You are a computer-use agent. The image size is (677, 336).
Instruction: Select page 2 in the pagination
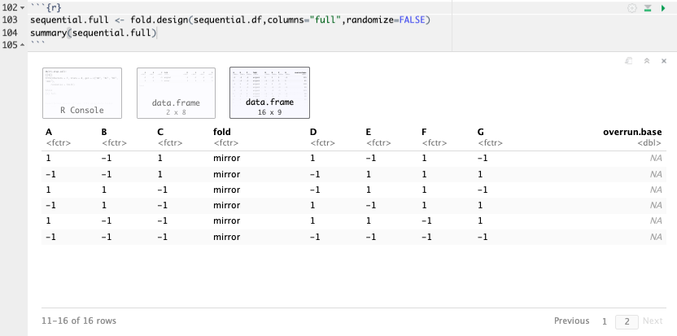click(x=626, y=321)
